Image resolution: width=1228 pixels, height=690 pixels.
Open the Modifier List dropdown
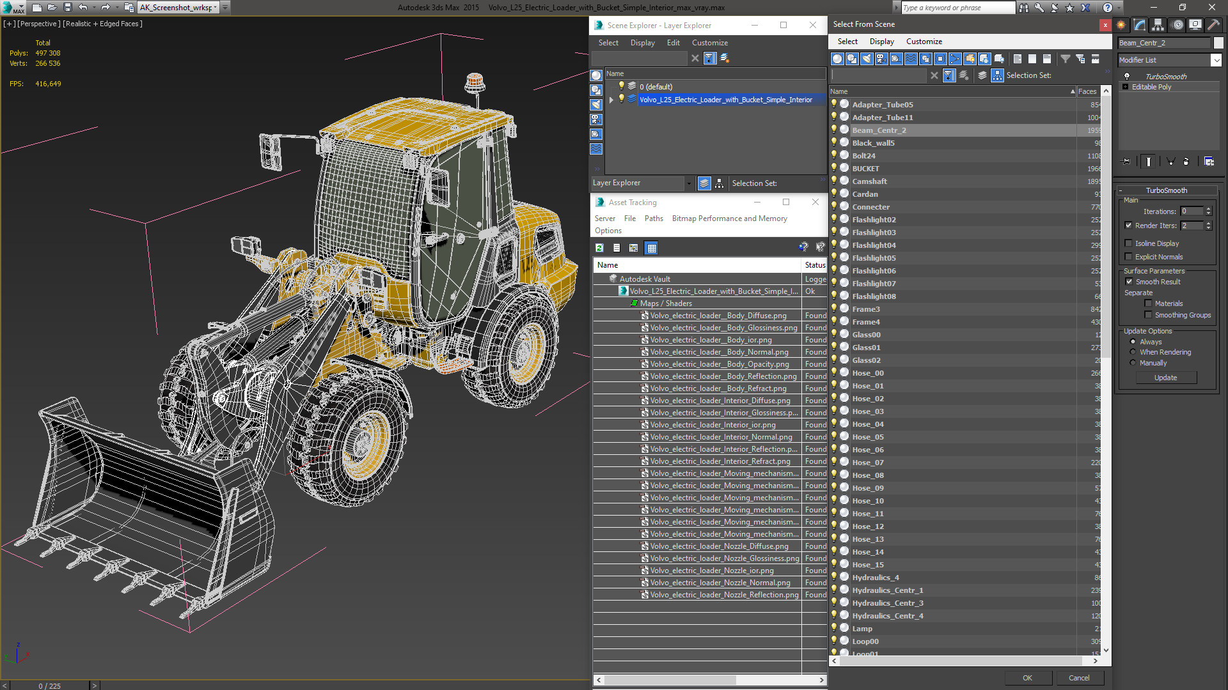(x=1216, y=60)
